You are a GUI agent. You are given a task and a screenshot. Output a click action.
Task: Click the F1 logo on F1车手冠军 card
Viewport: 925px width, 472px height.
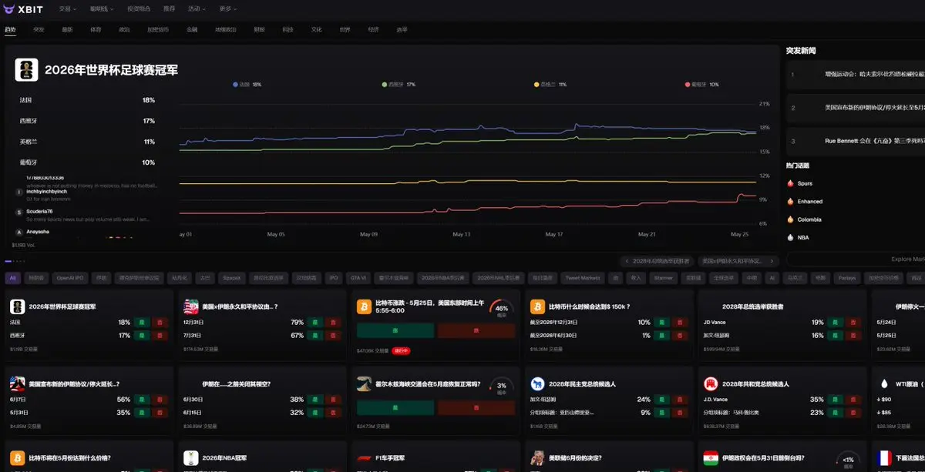pyautogui.click(x=364, y=459)
